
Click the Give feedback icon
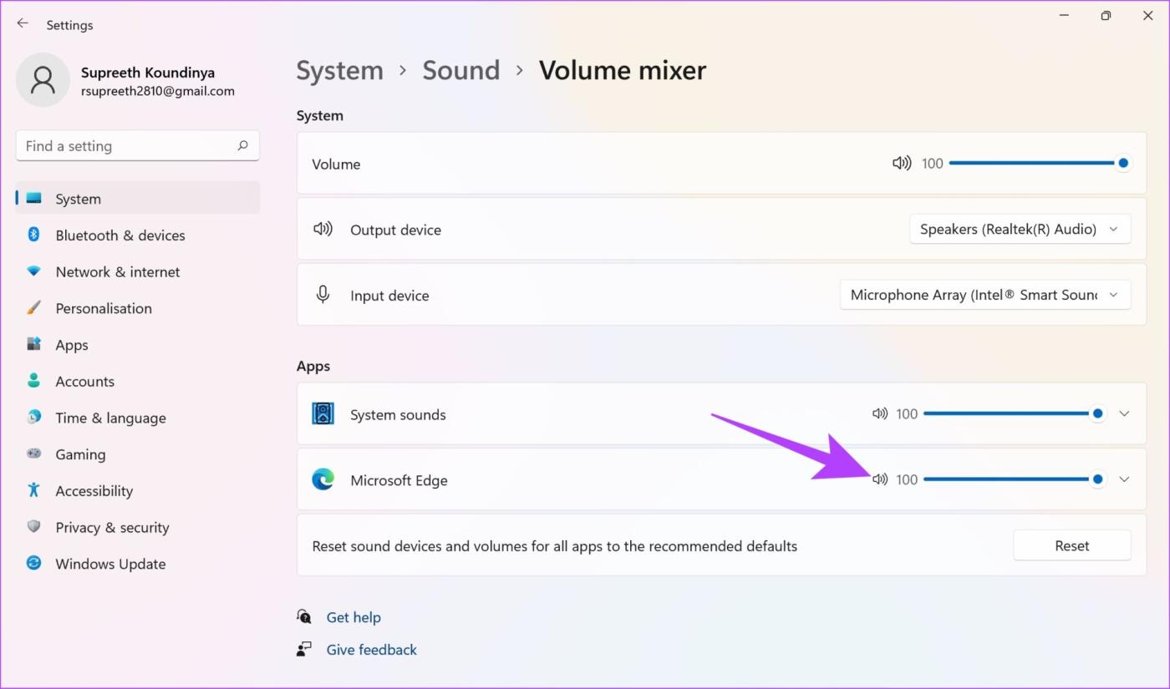pos(304,649)
